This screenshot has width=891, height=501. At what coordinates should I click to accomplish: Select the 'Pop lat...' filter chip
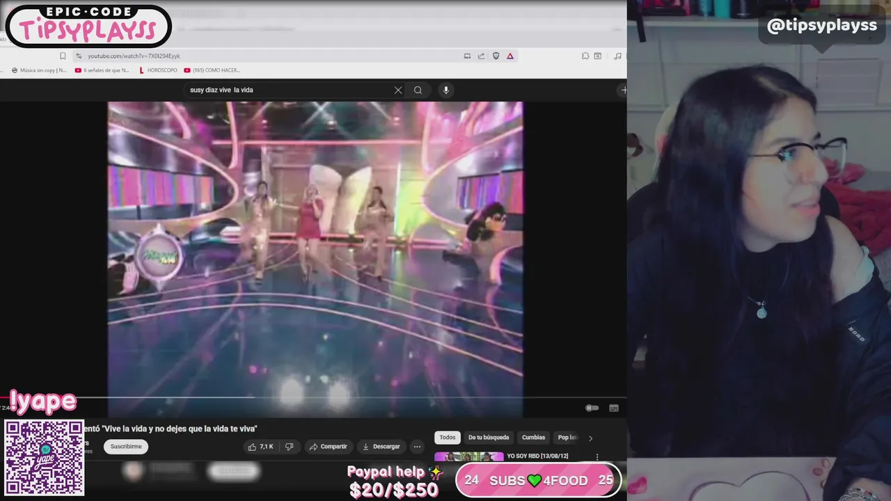pos(567,438)
